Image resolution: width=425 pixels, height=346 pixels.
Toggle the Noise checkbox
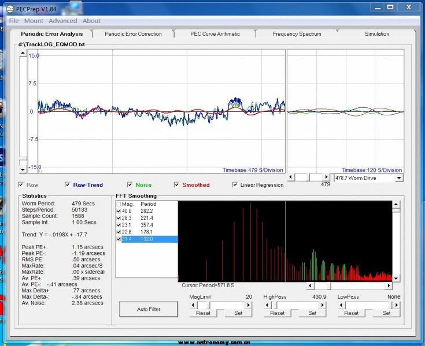(130, 185)
